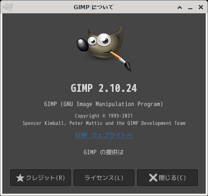Close the window with the title bar X
This screenshot has height=196, width=208.
[x=201, y=7]
